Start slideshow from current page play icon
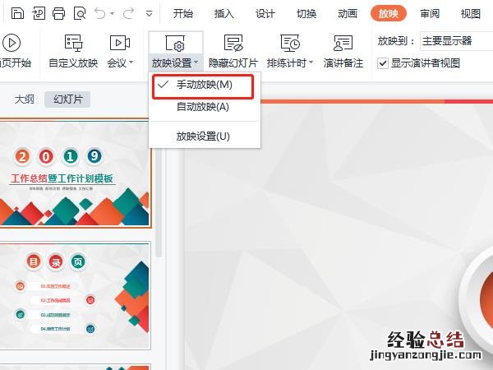 pyautogui.click(x=12, y=43)
